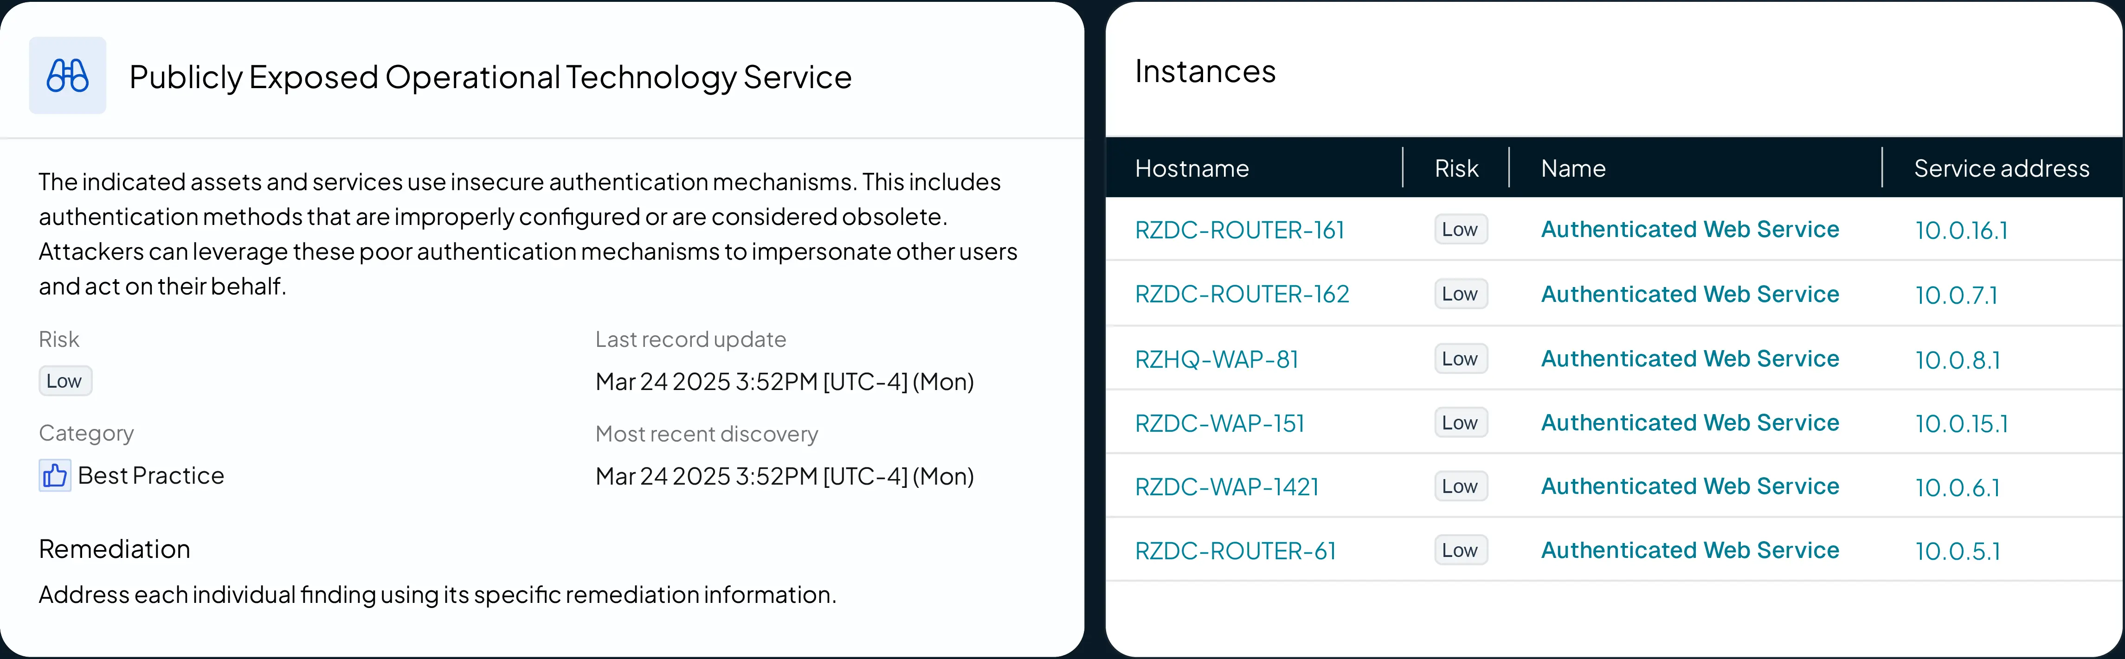Click service address 10.0.6.1
The width and height of the screenshot is (2125, 659).
pyautogui.click(x=1957, y=488)
